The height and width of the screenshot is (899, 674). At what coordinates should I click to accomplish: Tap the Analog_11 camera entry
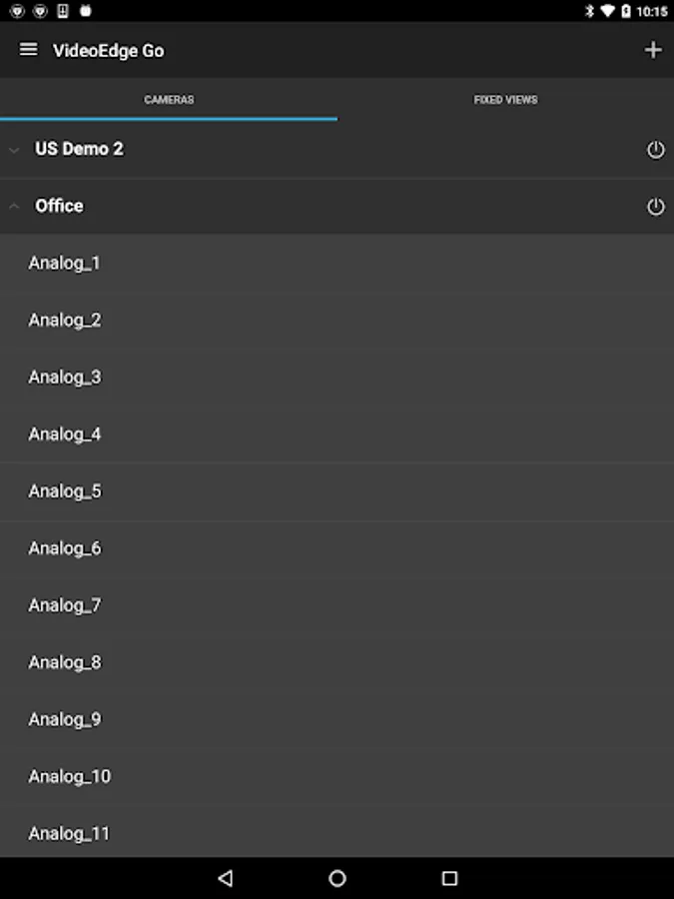[69, 833]
